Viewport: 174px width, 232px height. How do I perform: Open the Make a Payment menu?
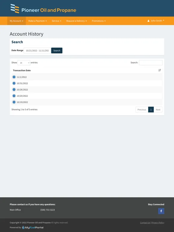[x=37, y=21]
